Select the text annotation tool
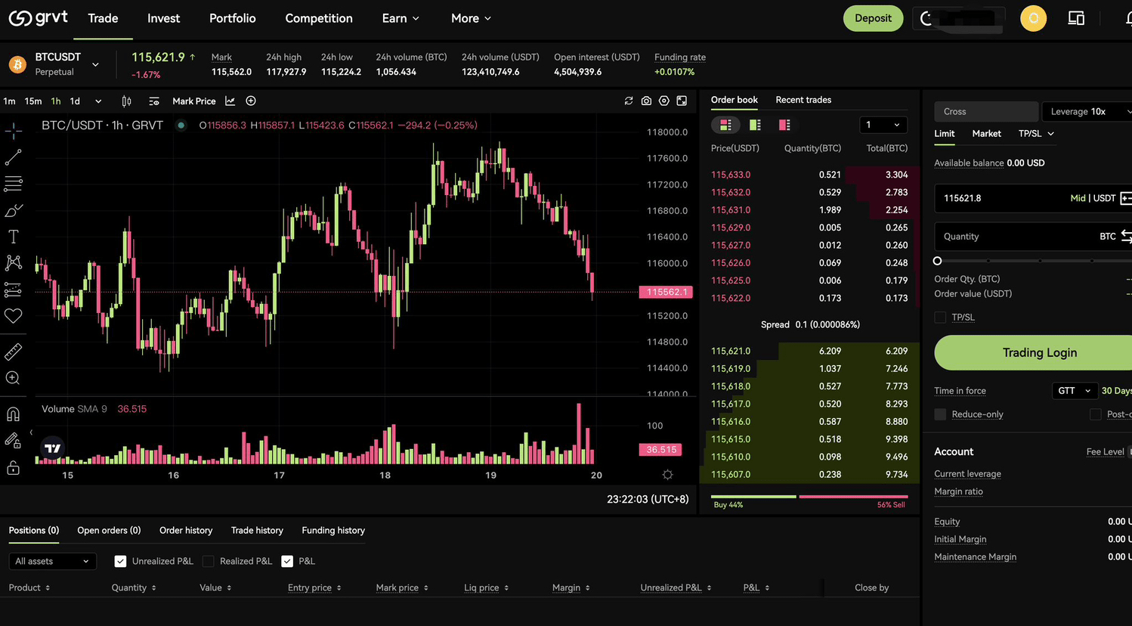Image resolution: width=1132 pixels, height=626 pixels. point(14,237)
